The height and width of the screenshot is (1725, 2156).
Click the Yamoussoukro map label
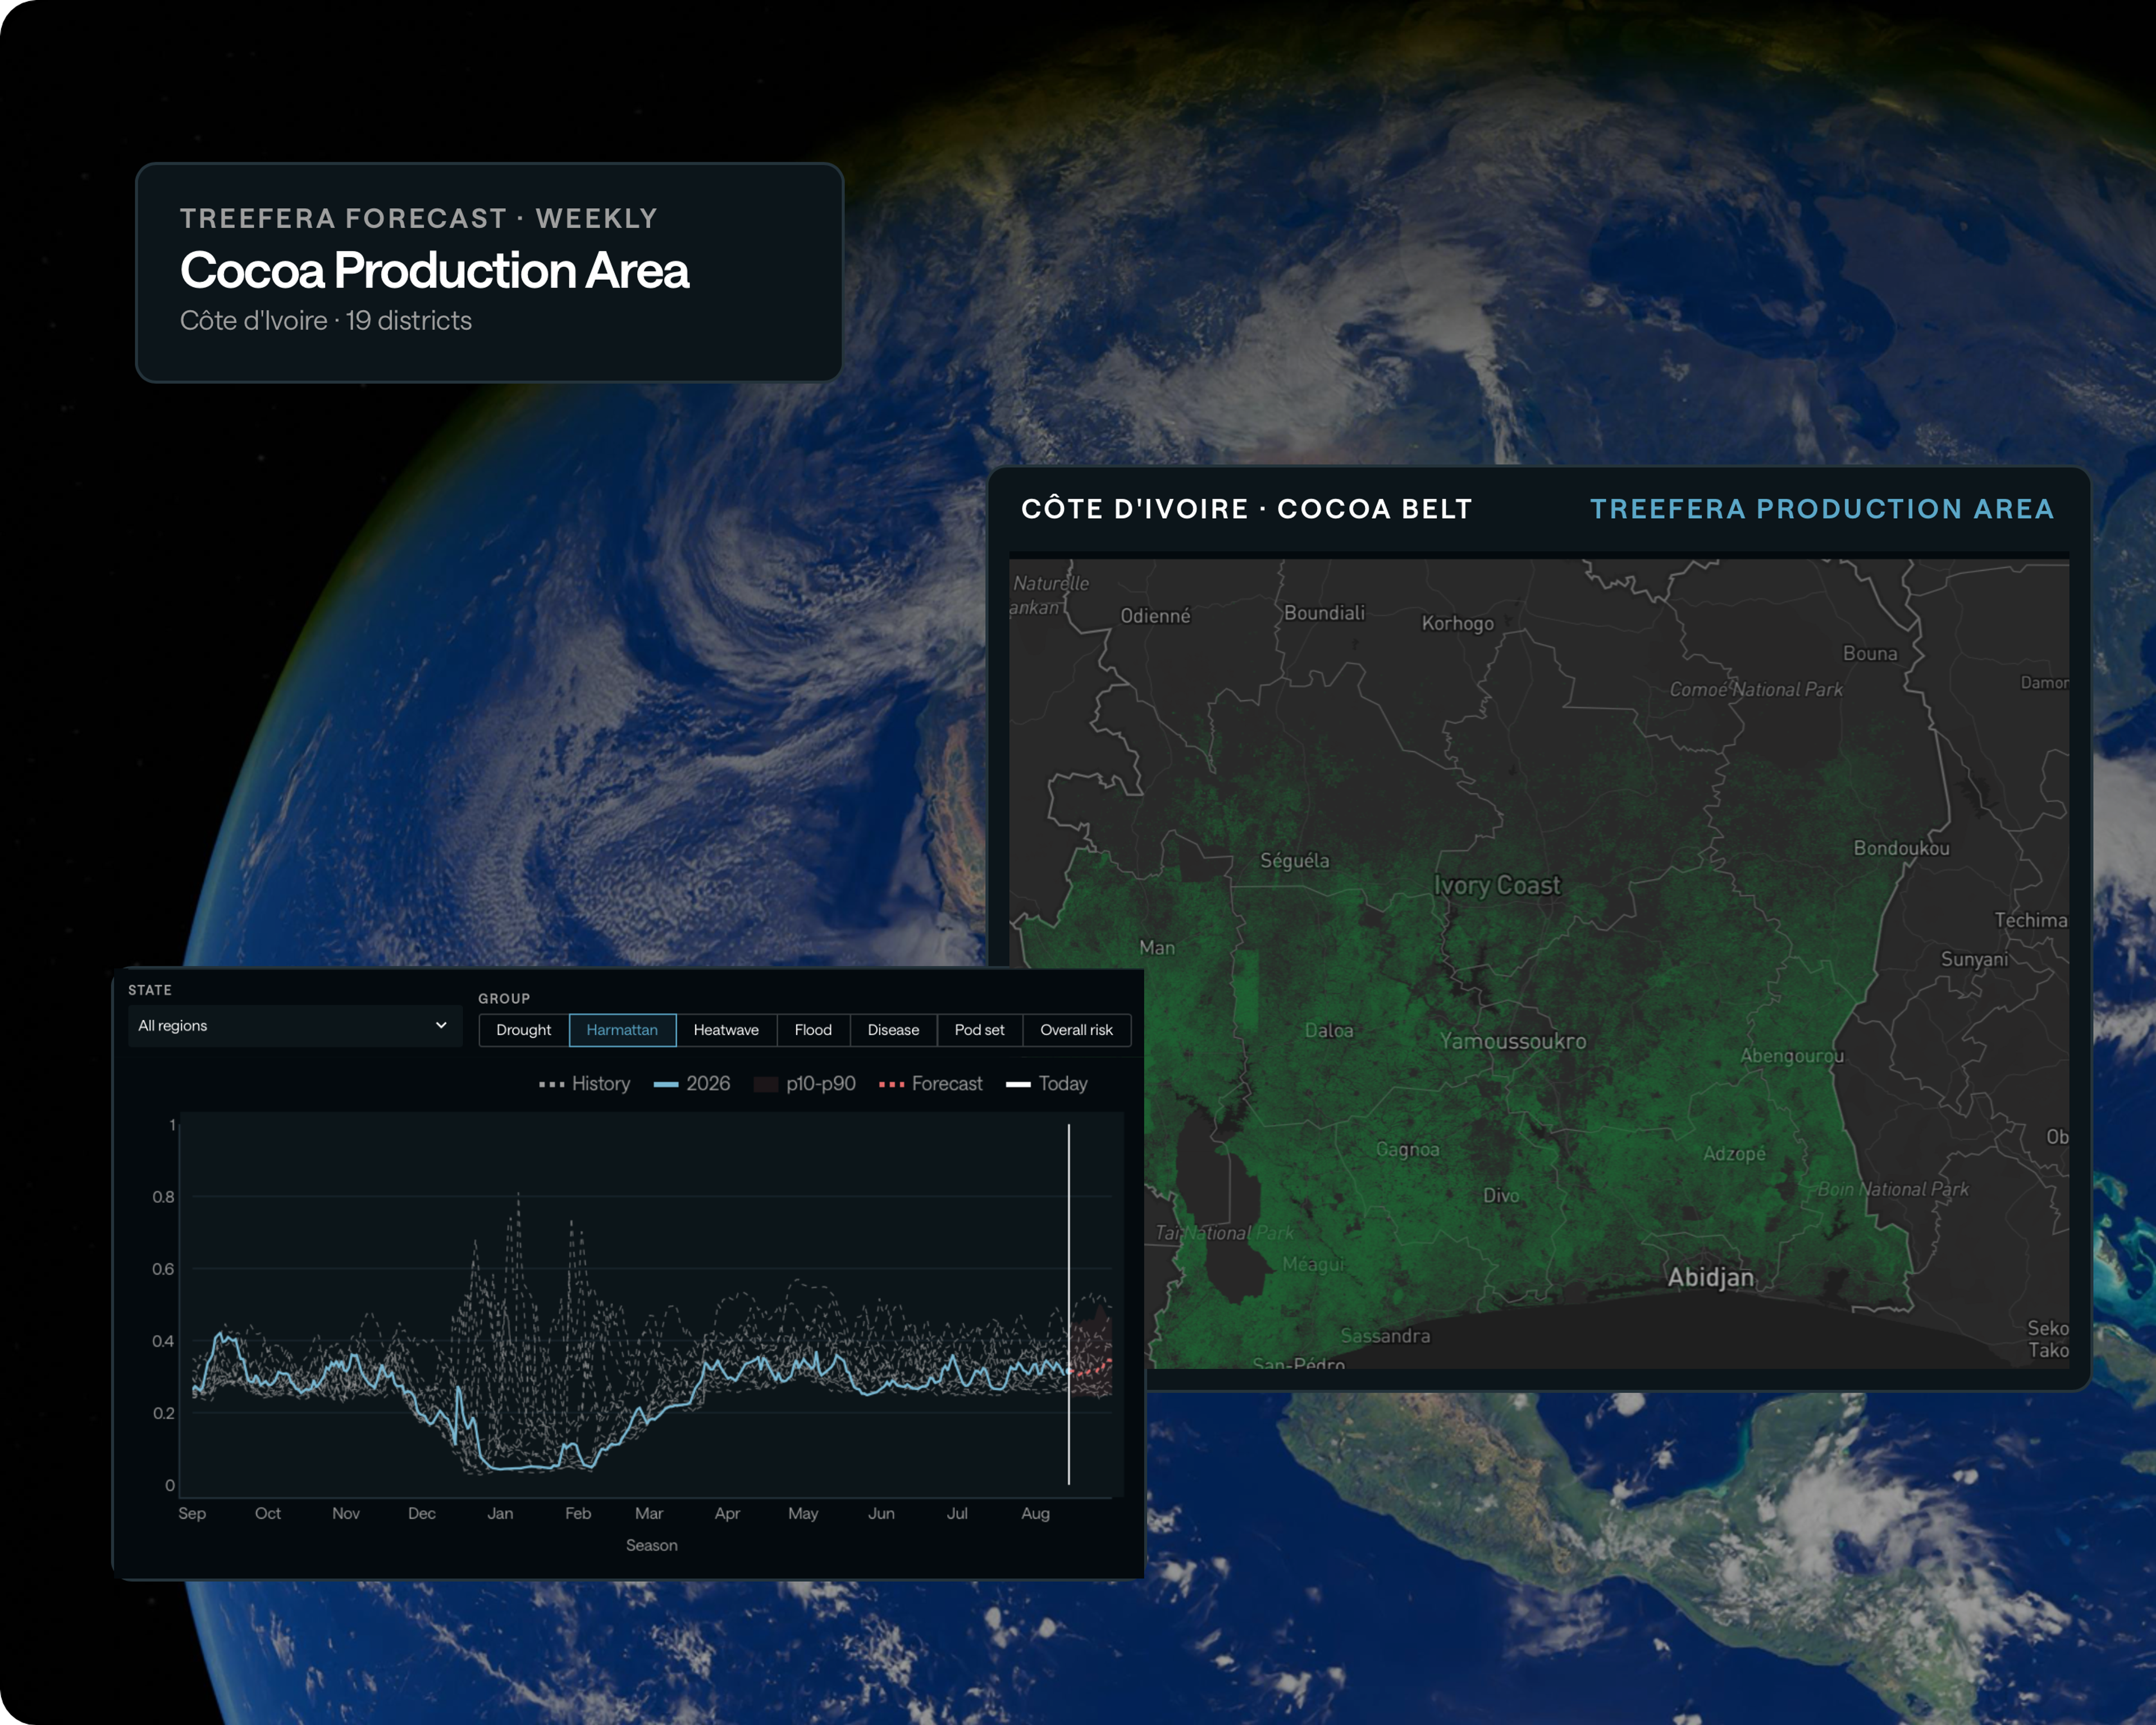[1513, 1041]
